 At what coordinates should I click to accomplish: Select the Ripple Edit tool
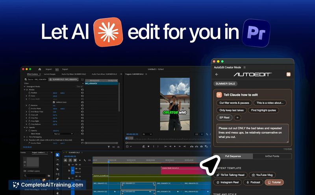(57, 164)
